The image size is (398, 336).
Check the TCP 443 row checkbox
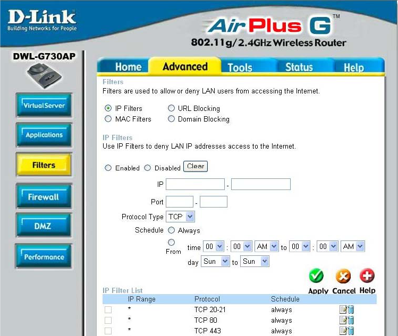pos(108,331)
